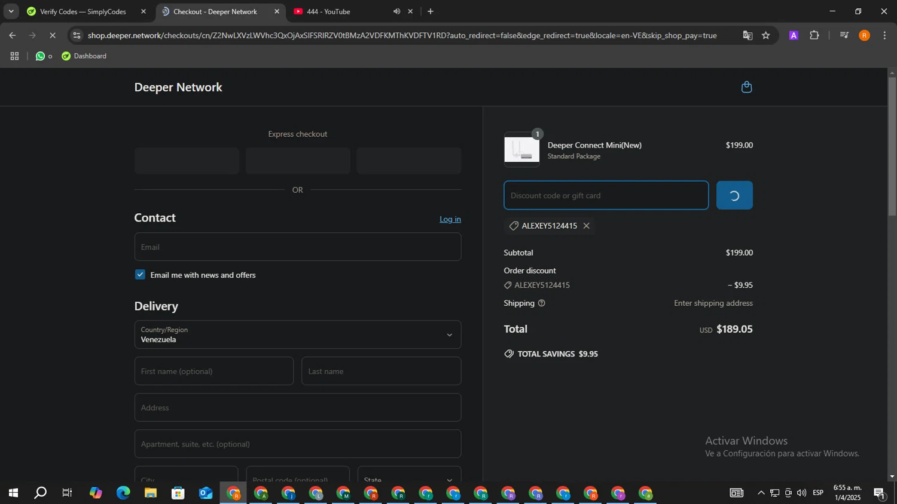
Task: Open File Explorer from the taskbar
Action: [x=151, y=493]
